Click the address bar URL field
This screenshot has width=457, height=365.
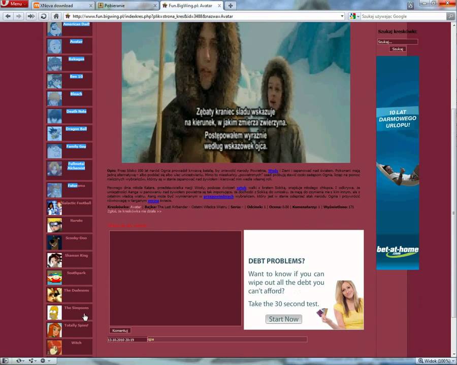pyautogui.click(x=204, y=16)
